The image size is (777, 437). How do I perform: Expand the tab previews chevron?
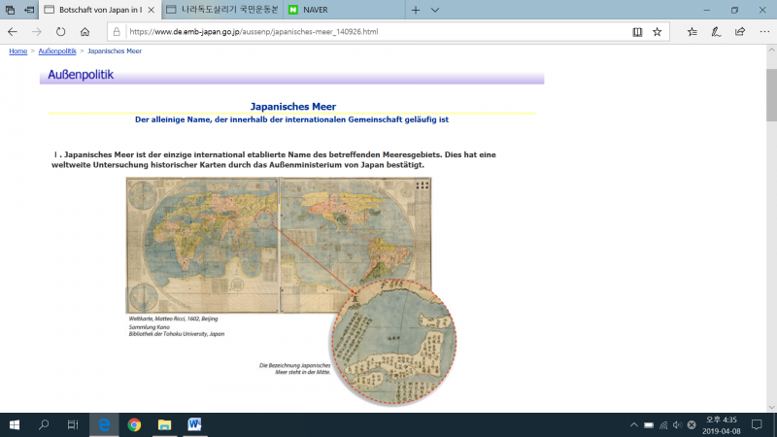point(434,10)
